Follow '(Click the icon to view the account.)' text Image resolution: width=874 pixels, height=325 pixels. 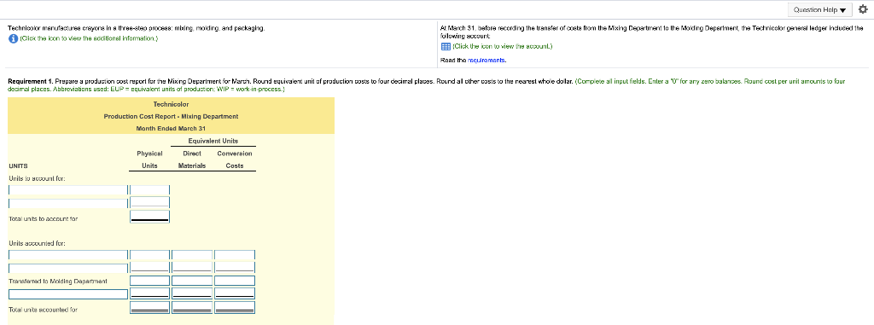502,47
